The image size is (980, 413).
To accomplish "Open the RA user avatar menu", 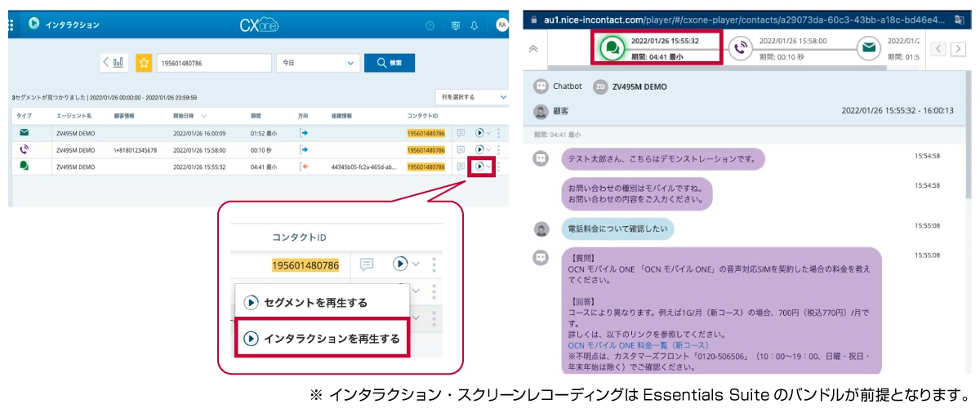I will tap(502, 25).
